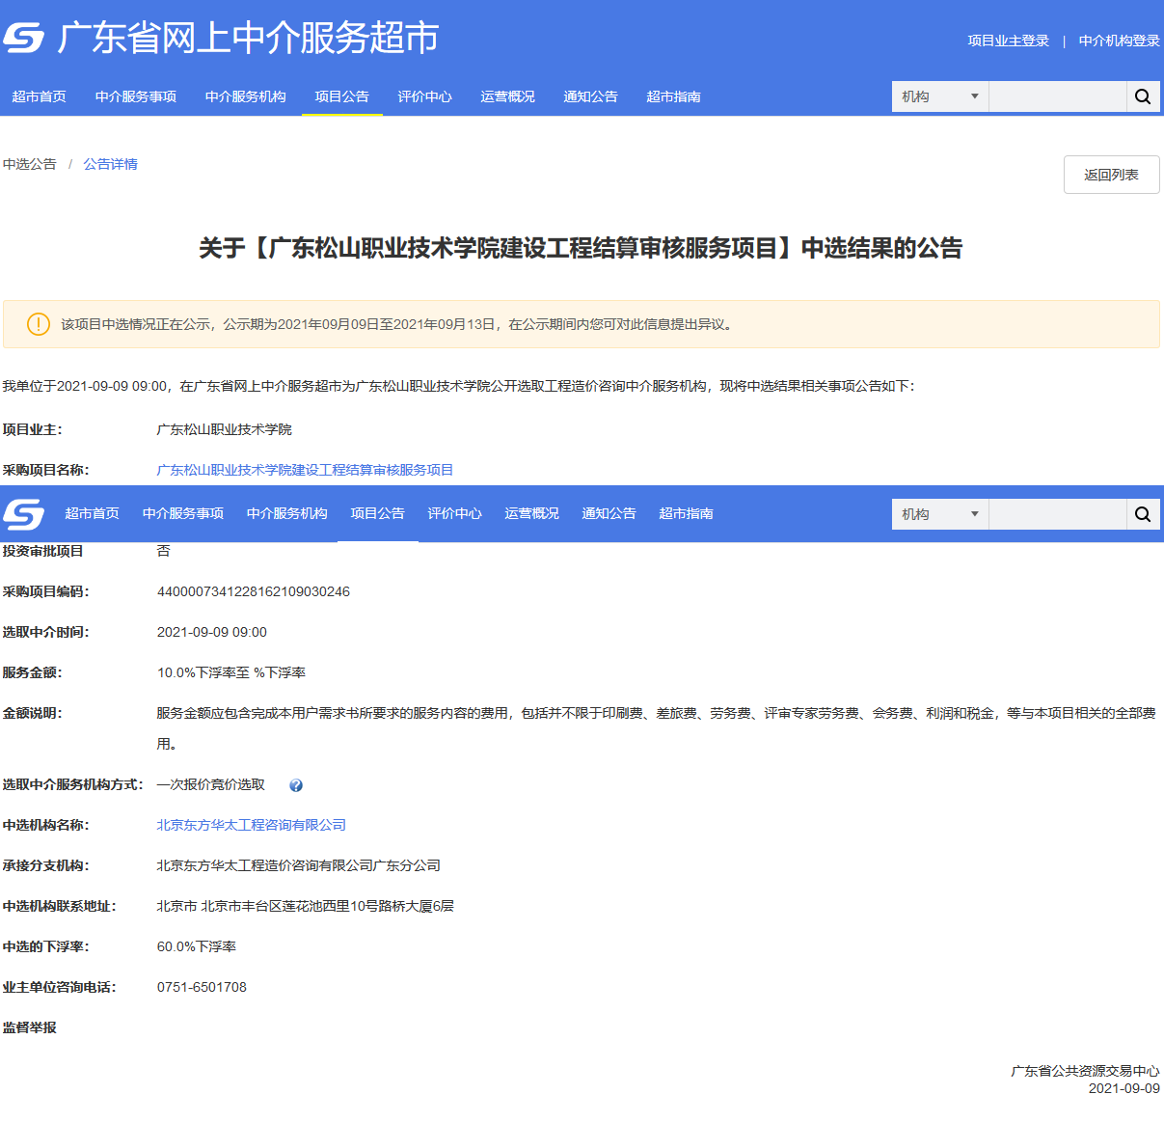The width and height of the screenshot is (1164, 1122).
Task: Click the 监督举报 label
Action: coord(30,1027)
